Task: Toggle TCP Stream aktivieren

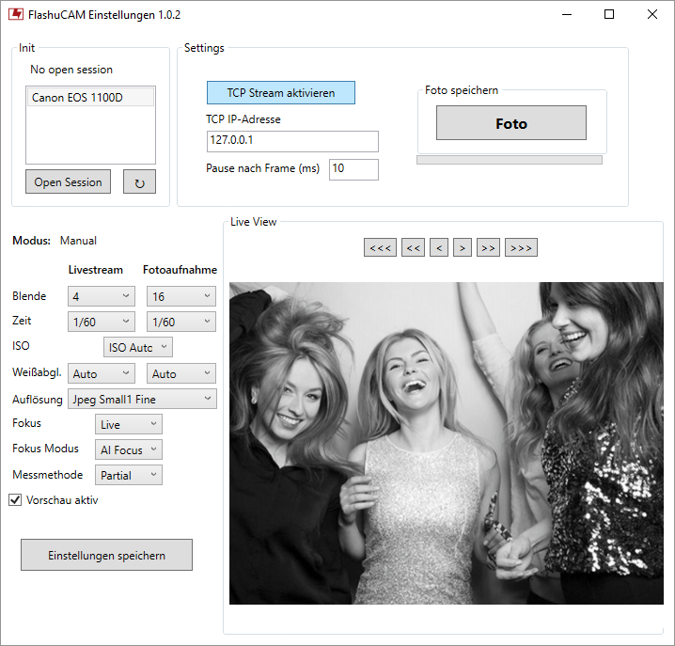Action: pyautogui.click(x=281, y=93)
